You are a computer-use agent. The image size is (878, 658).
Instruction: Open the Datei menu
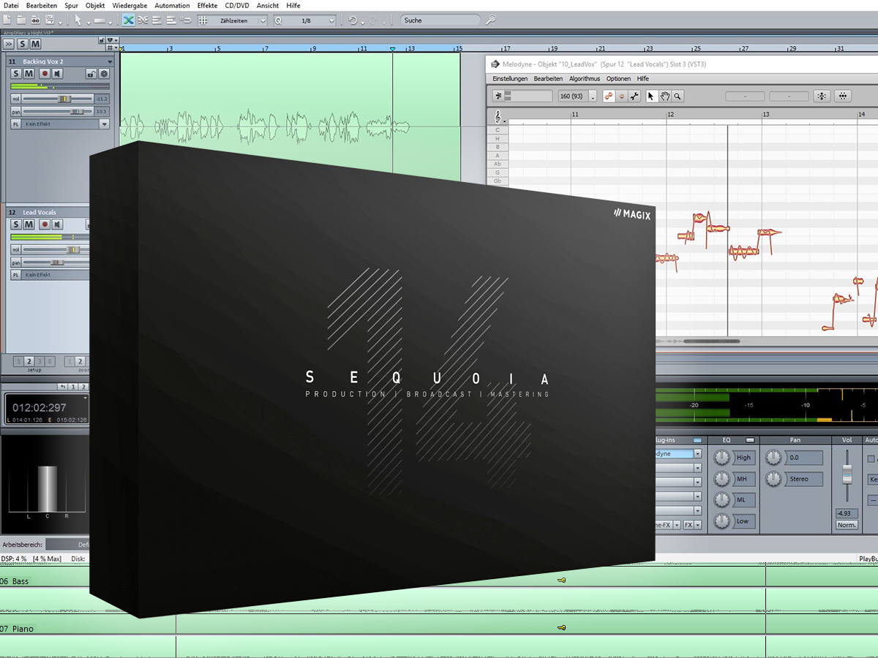pyautogui.click(x=11, y=5)
